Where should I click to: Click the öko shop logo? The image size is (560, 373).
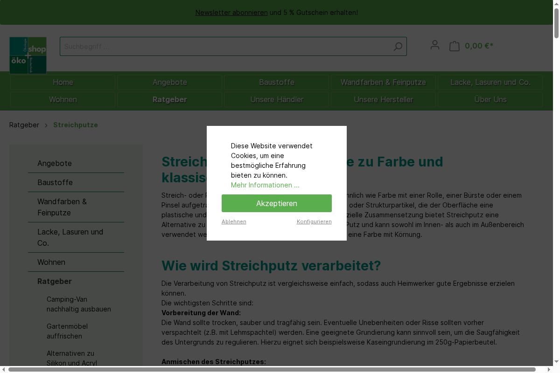pos(28,55)
